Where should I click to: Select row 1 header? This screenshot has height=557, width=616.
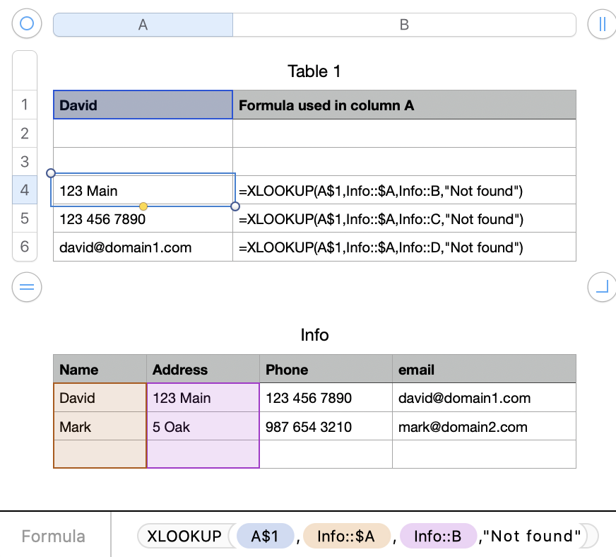tap(25, 105)
